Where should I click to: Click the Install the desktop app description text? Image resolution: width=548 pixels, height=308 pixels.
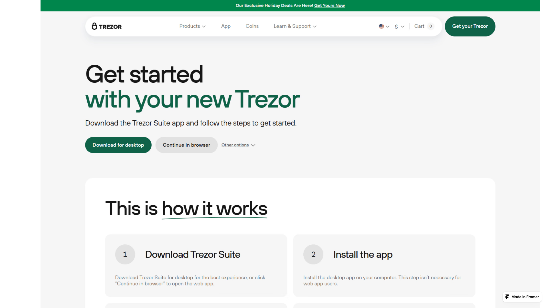tap(382, 281)
